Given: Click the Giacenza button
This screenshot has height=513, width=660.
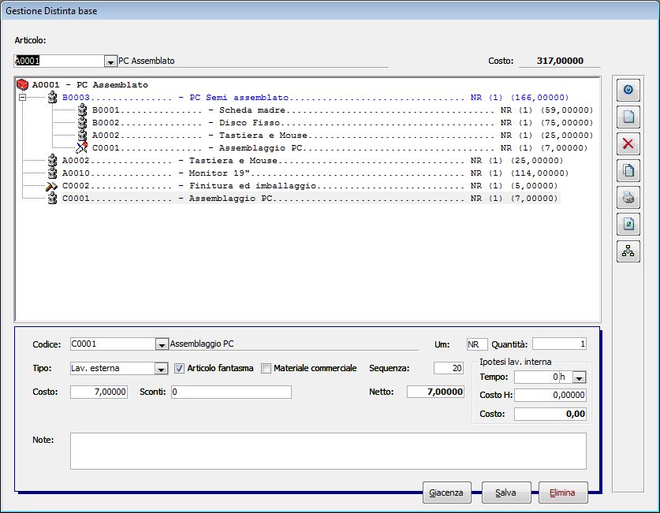Looking at the screenshot, I should point(446,492).
